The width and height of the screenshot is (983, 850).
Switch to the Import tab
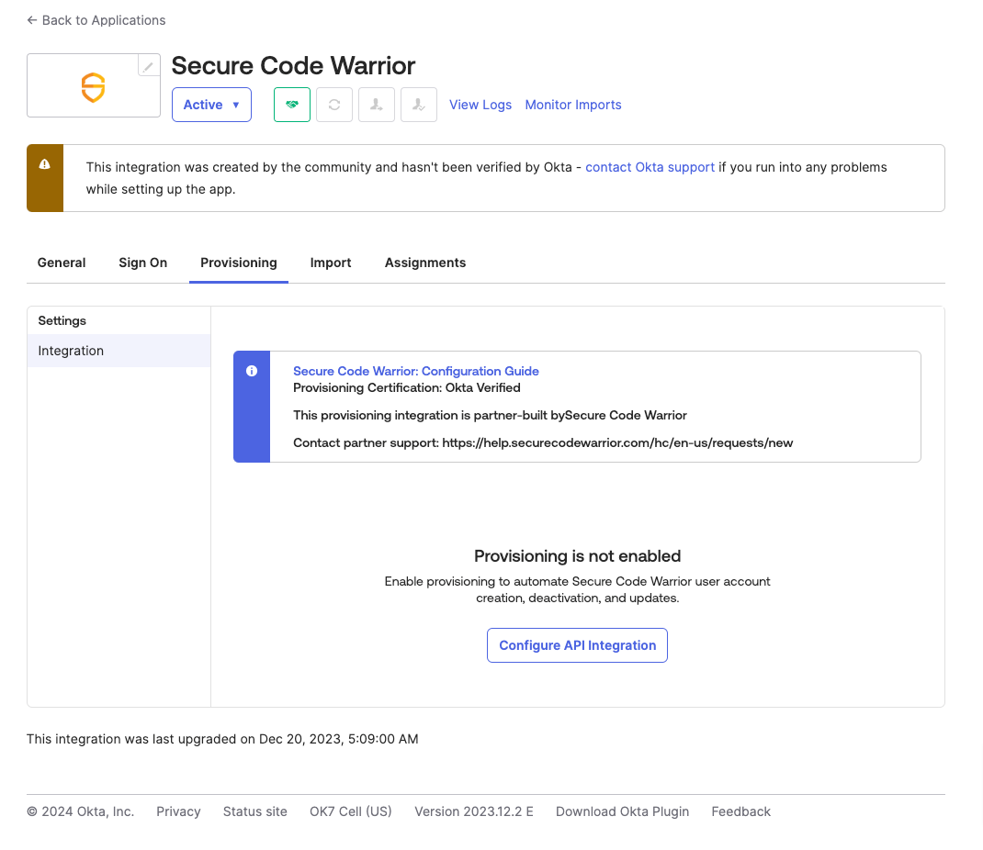(x=331, y=263)
